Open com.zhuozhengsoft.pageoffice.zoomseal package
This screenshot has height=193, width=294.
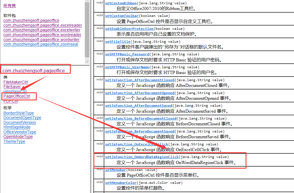tap(41, 44)
